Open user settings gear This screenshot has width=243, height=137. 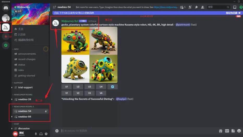pyautogui.click(x=46, y=134)
